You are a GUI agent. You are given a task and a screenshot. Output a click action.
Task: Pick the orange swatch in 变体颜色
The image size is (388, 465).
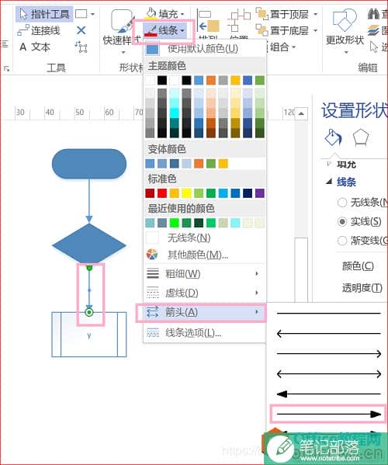(x=199, y=163)
